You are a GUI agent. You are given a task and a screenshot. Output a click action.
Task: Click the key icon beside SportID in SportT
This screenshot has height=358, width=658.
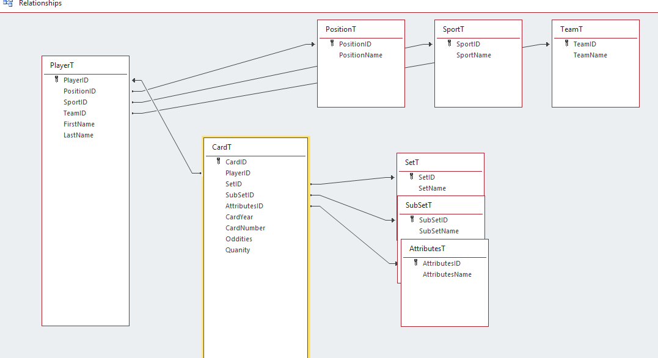tap(449, 43)
